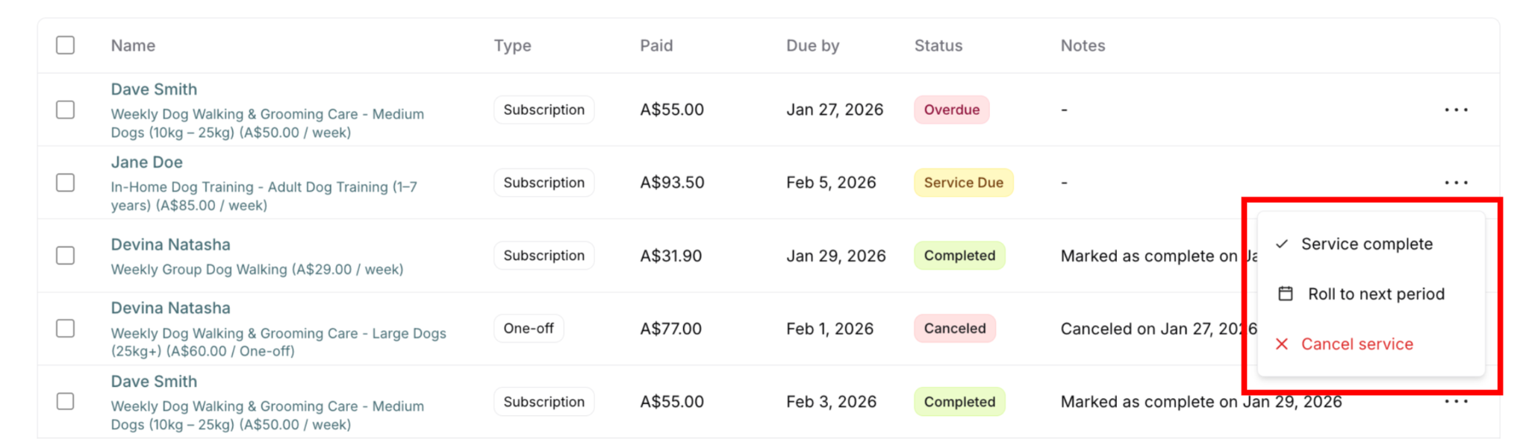Open three-dot menu for Dave Smith overdue row
This screenshot has height=439, width=1529.
(1455, 110)
